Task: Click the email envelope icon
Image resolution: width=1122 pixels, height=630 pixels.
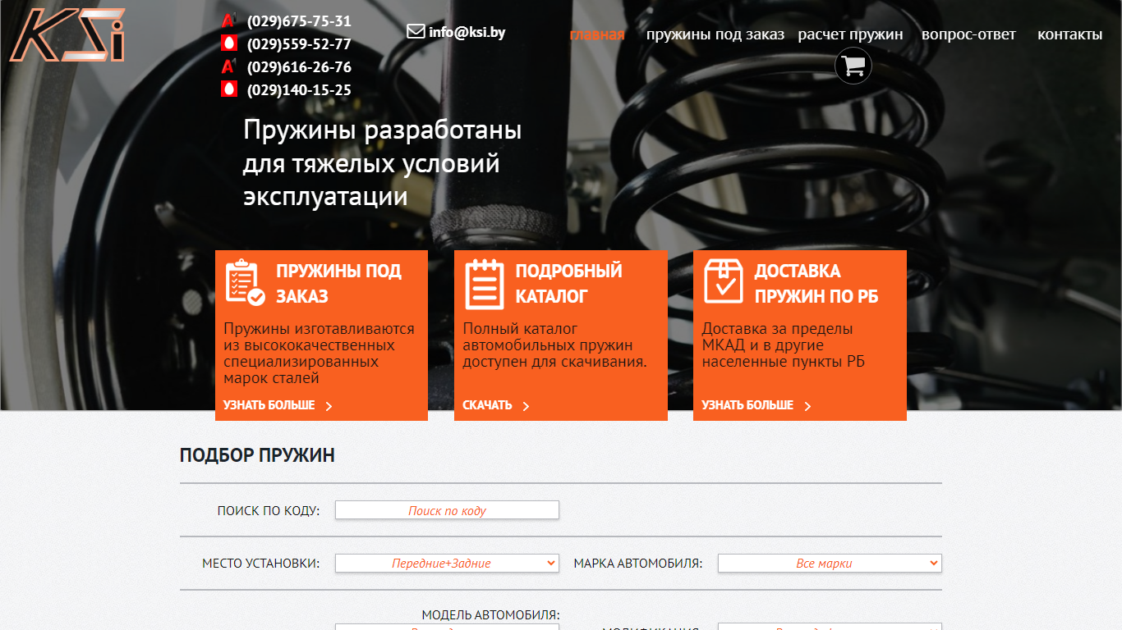Action: (416, 31)
